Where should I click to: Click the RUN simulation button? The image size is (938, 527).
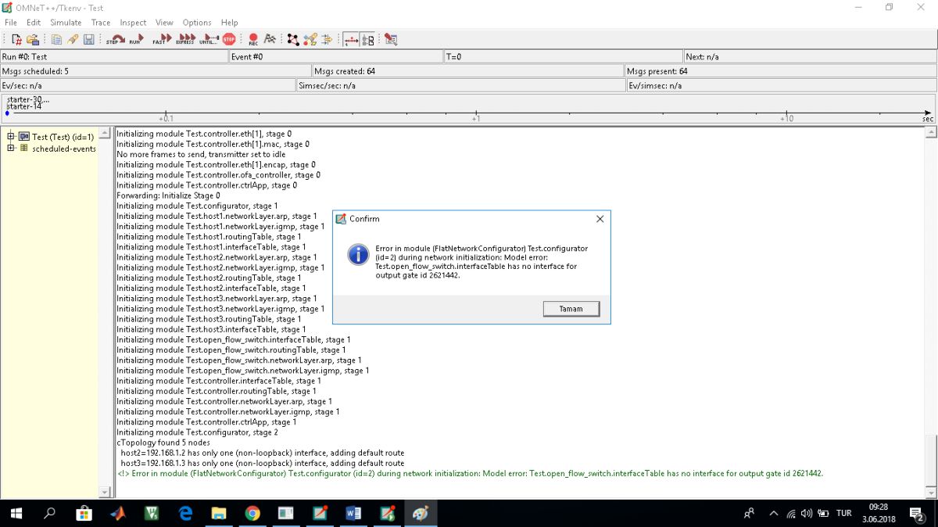pos(138,39)
